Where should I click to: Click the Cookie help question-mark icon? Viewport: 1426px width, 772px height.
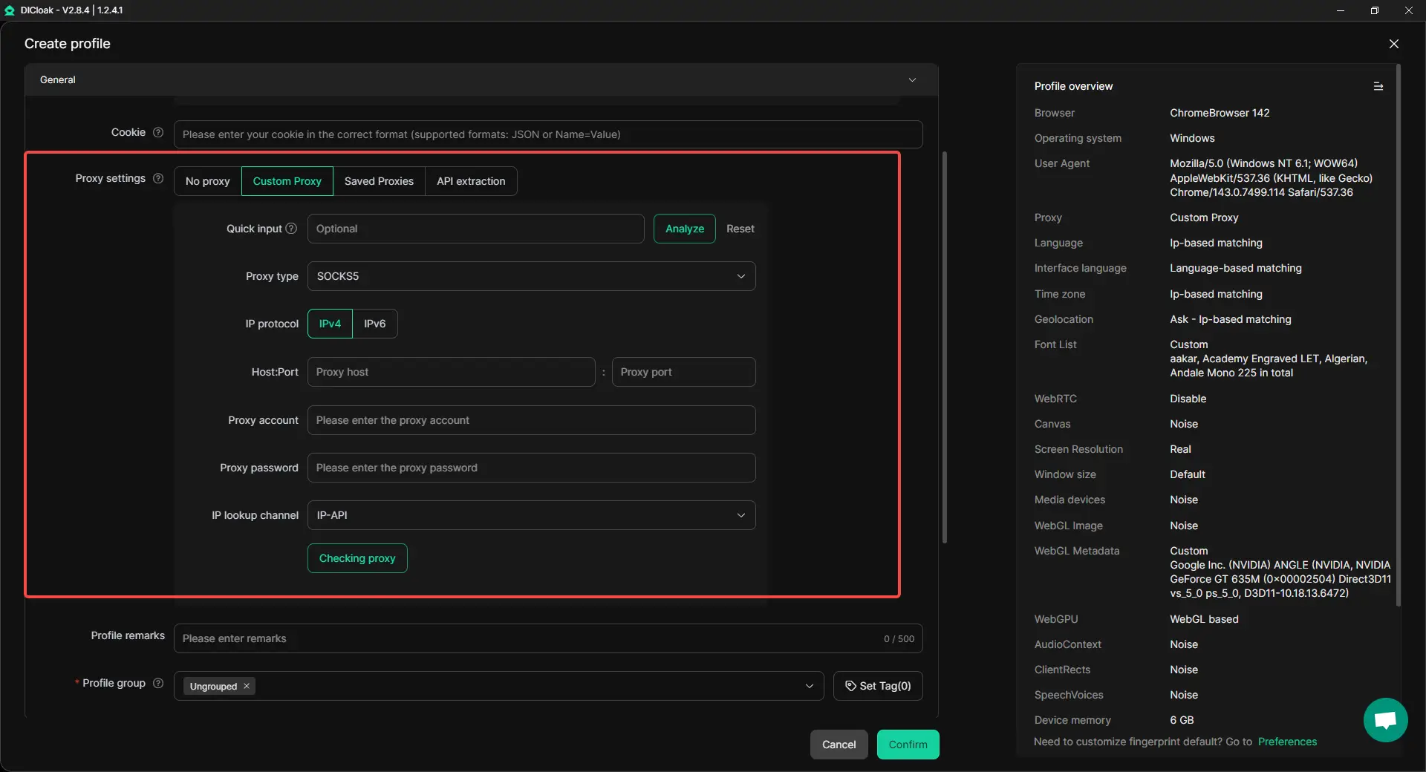(158, 133)
